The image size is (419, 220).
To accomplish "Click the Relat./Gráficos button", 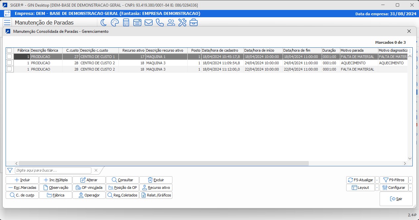I will pyautogui.click(x=156, y=195).
